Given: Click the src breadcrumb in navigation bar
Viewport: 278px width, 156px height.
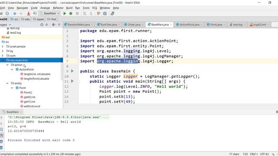Looking at the screenshot, I should point(14,19).
